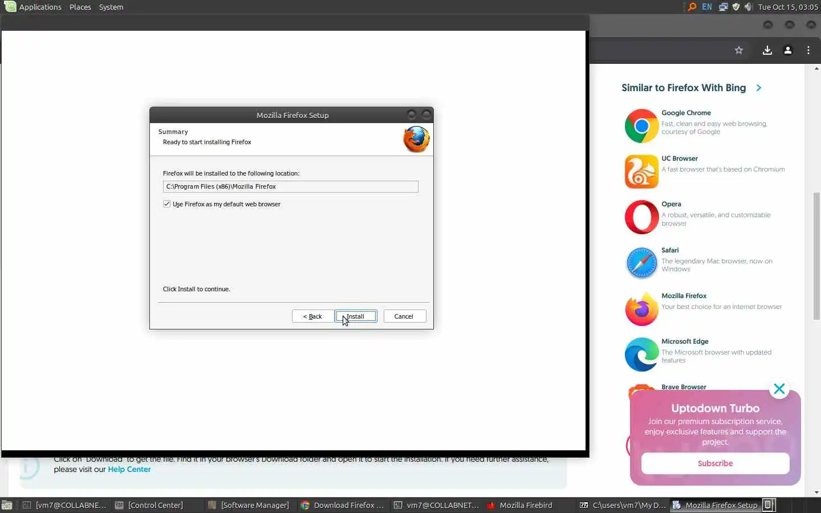Screen dimensions: 821x513
Task: Click the UC Browser app icon
Action: (641, 172)
